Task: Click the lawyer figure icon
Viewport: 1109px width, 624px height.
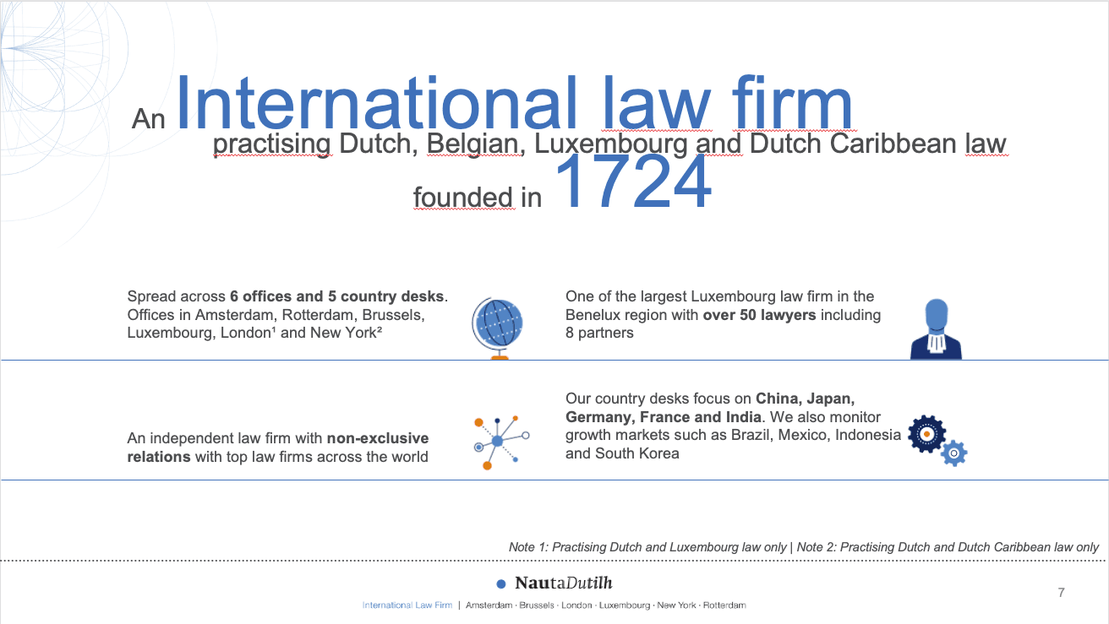Action: click(x=936, y=329)
